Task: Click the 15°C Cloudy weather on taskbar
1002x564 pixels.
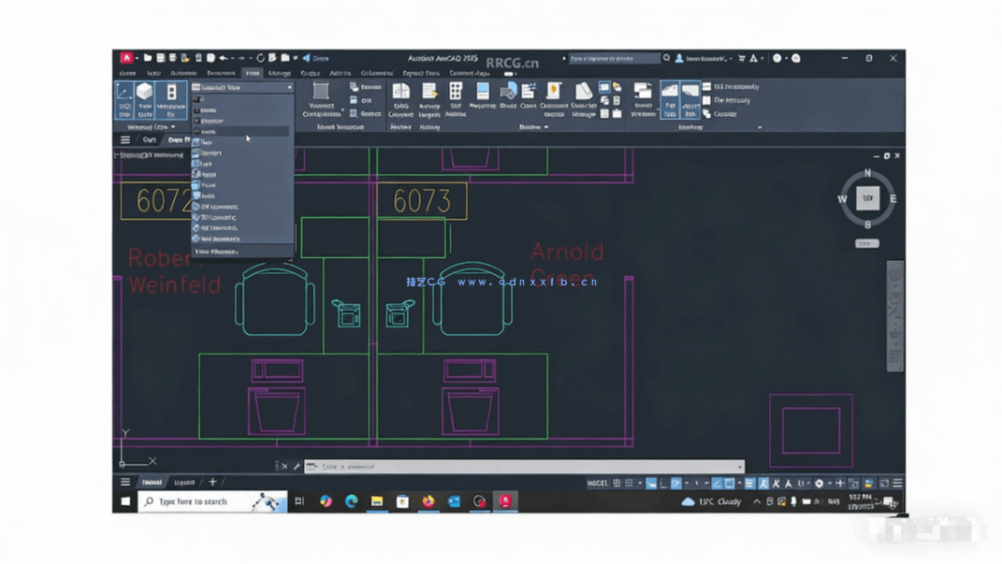Action: pyautogui.click(x=719, y=502)
